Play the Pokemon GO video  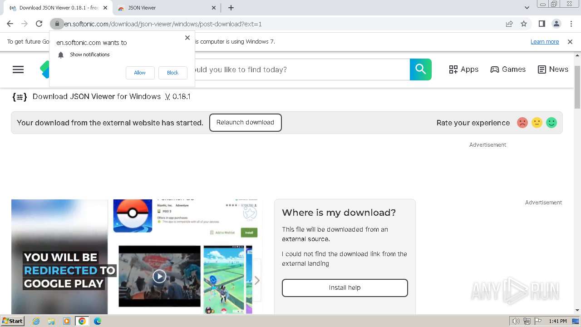point(159,276)
